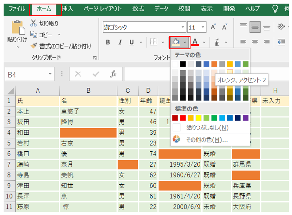Toggle bold formatting with the B button
This screenshot has height=215, width=292.
108,42
